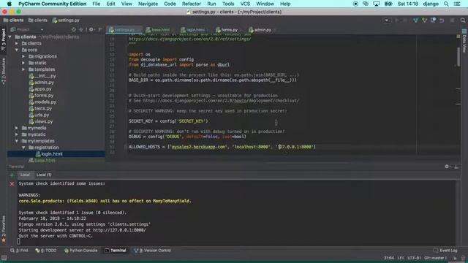Open urls.py in project tree
Screen dimensions: 468x263
pyautogui.click(x=39, y=115)
